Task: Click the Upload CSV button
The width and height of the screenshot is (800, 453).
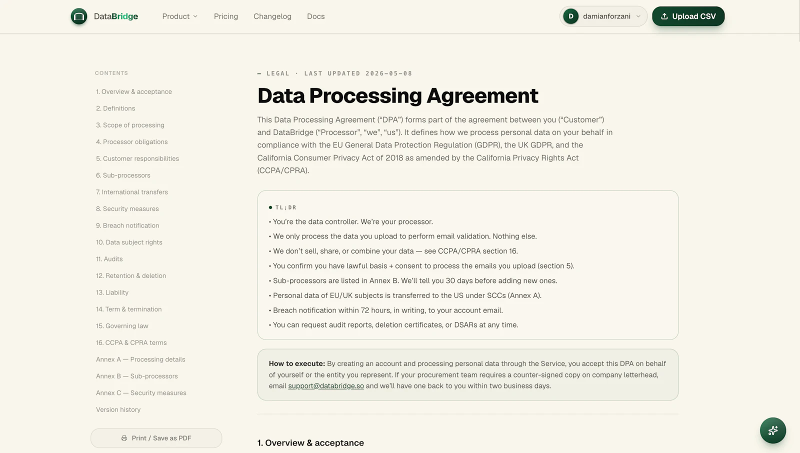Action: [688, 16]
